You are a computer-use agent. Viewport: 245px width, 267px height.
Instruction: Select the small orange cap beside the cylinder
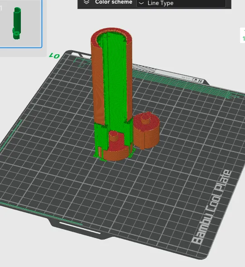146,131
